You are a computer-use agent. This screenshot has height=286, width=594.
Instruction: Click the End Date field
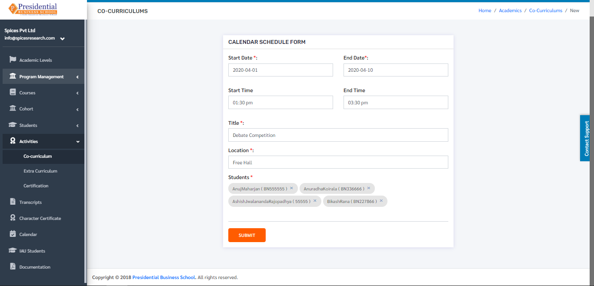point(396,70)
